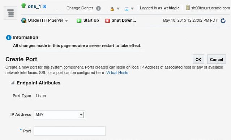231x140 pixels.
Task: Click the green Start Up icon
Action: coord(79,21)
